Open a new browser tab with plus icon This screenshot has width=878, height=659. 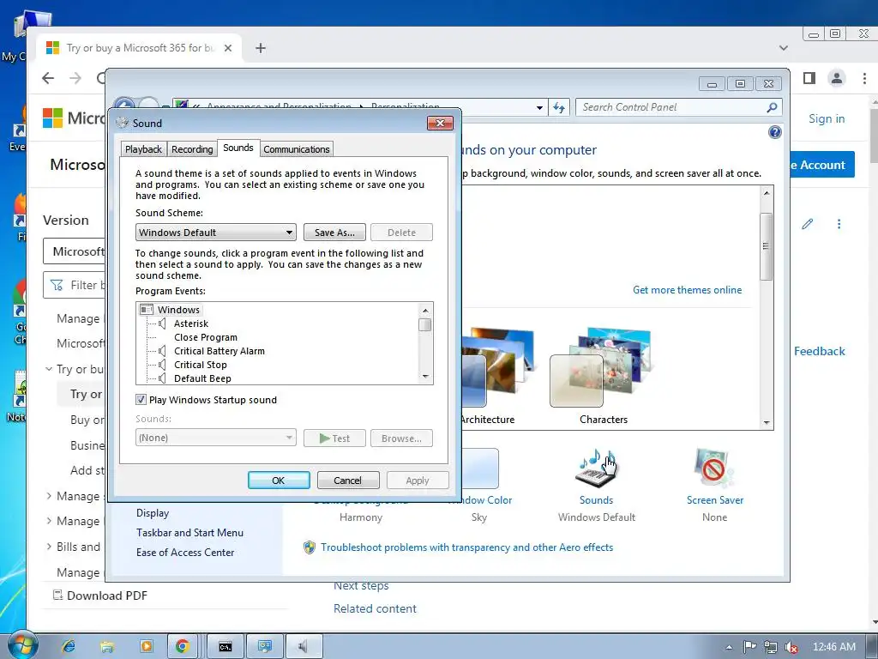261,48
